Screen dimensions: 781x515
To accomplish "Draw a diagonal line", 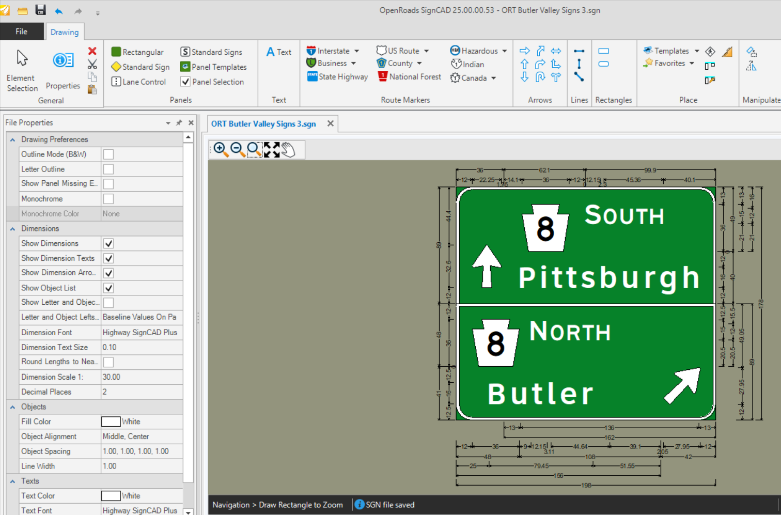I will pos(579,77).
